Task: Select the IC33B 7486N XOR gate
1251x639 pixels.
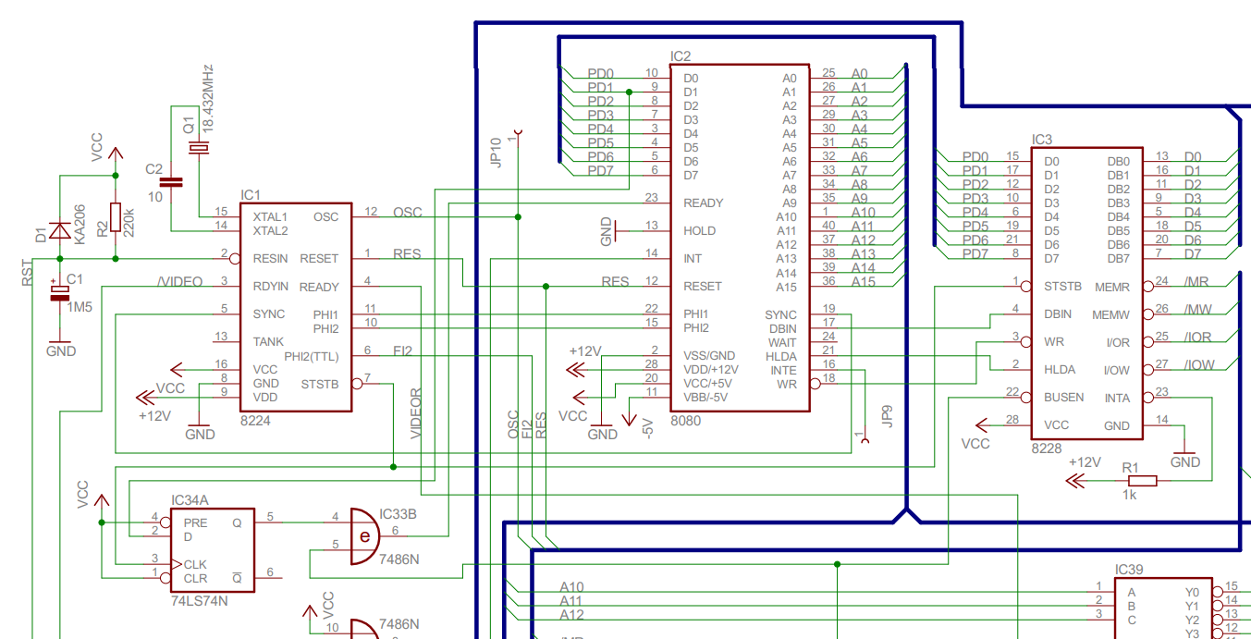Action: [x=364, y=536]
